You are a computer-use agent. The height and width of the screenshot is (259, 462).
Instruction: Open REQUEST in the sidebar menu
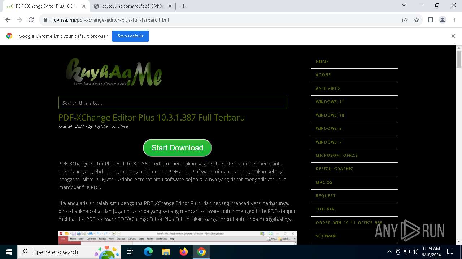(x=326, y=196)
